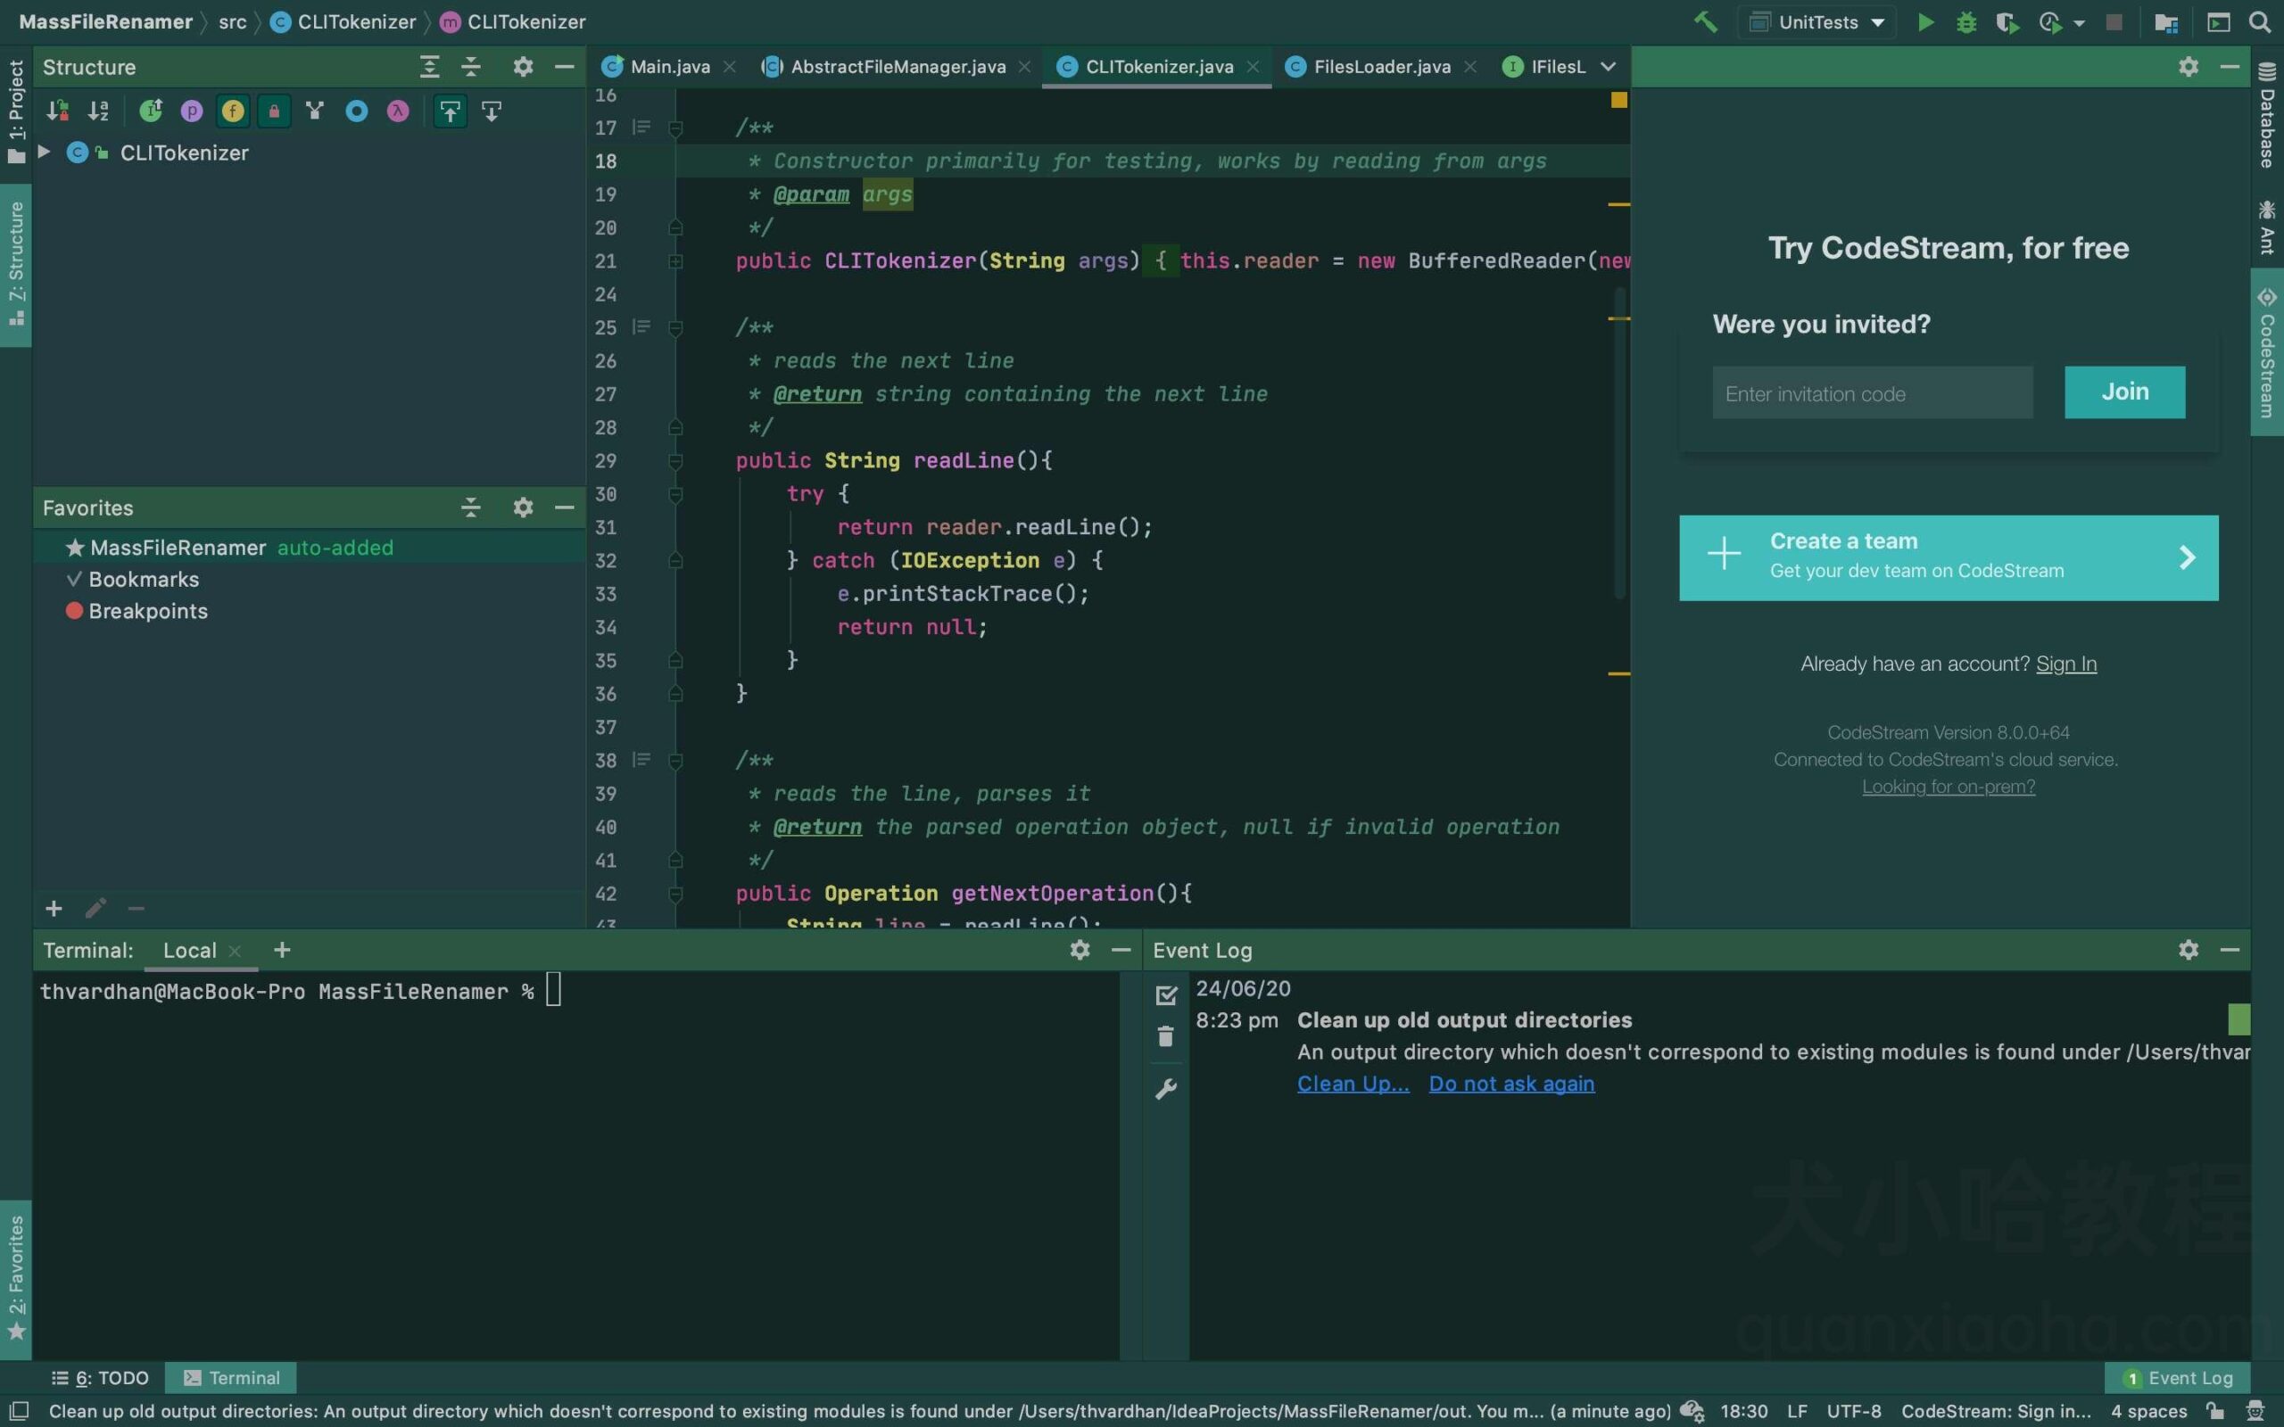Click the Build project hammer icon
2284x1427 pixels.
coord(1707,21)
